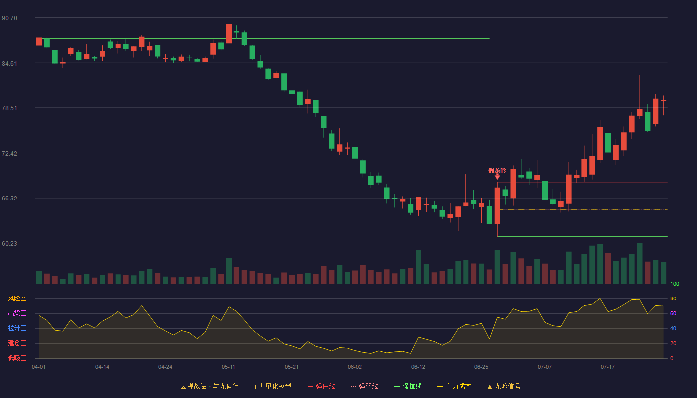This screenshot has height=398, width=697.
Task: Click the 20 indicator scale value
Action: click(673, 343)
